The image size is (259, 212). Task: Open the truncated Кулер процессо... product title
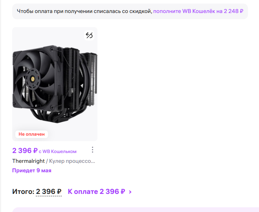[x=72, y=161]
